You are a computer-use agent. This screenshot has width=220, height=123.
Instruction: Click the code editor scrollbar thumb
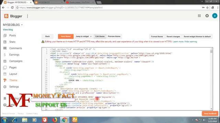211,52
